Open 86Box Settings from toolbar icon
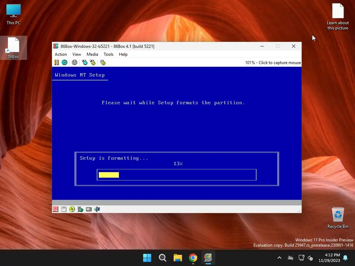The height and width of the screenshot is (266, 355). click(x=103, y=62)
